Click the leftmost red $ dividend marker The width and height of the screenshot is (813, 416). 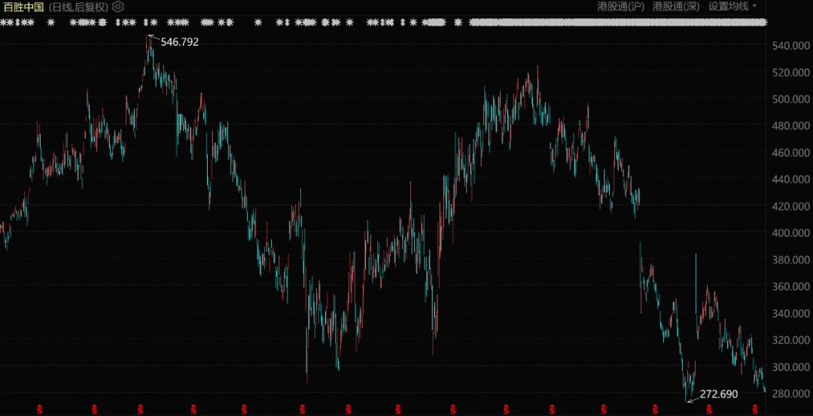[x=40, y=409]
